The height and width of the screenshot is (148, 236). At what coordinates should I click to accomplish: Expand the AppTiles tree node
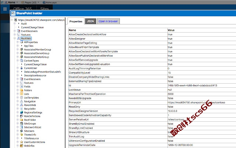pos(18,46)
